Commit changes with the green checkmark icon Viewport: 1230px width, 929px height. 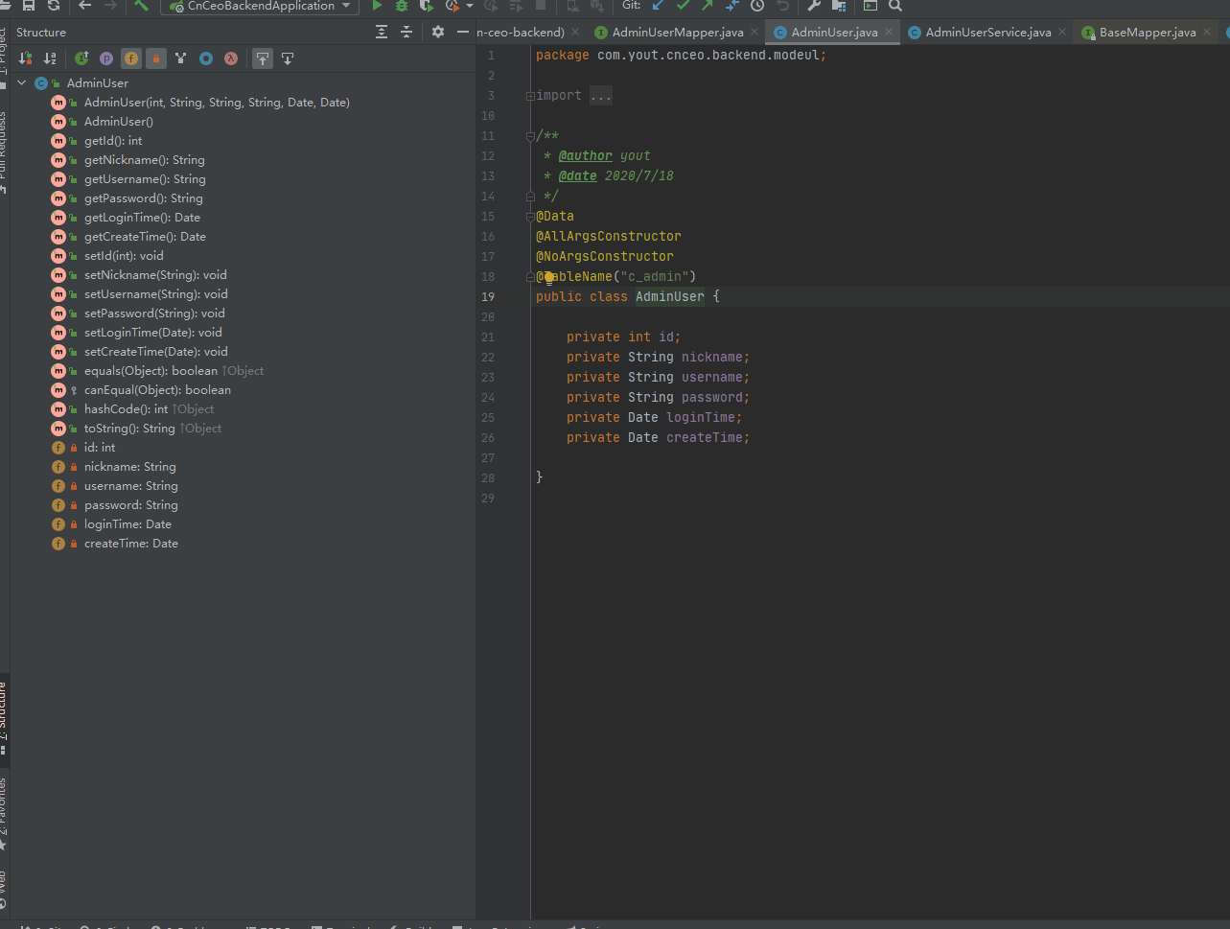point(683,6)
